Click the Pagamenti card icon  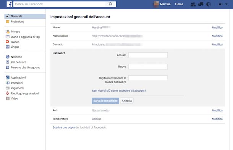pos(8,88)
